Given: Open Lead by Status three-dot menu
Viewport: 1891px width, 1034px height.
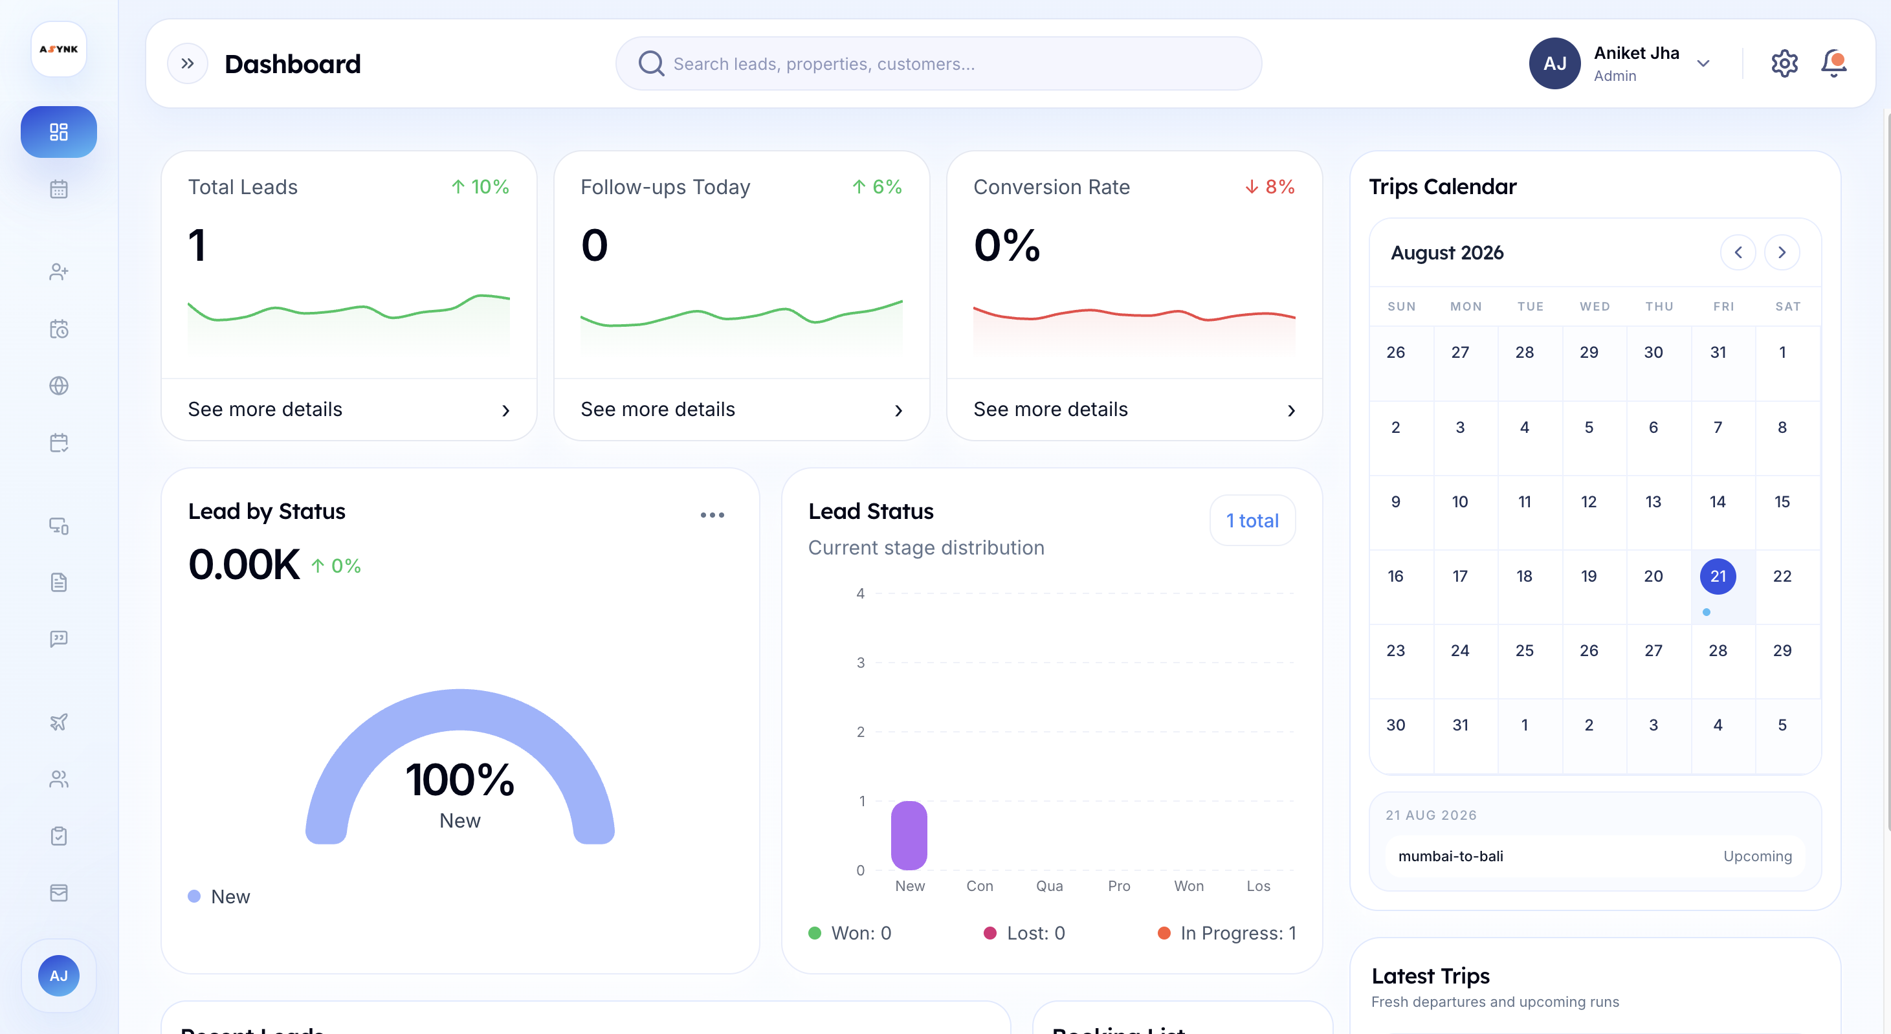Looking at the screenshot, I should click(x=712, y=515).
